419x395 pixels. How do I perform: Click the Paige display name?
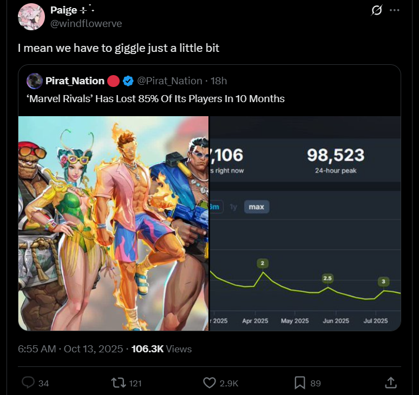click(64, 10)
